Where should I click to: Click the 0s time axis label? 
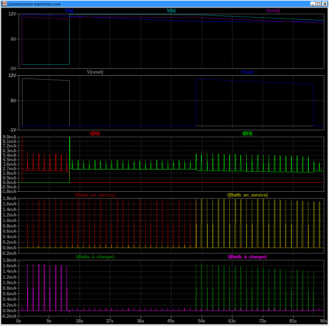(19, 321)
